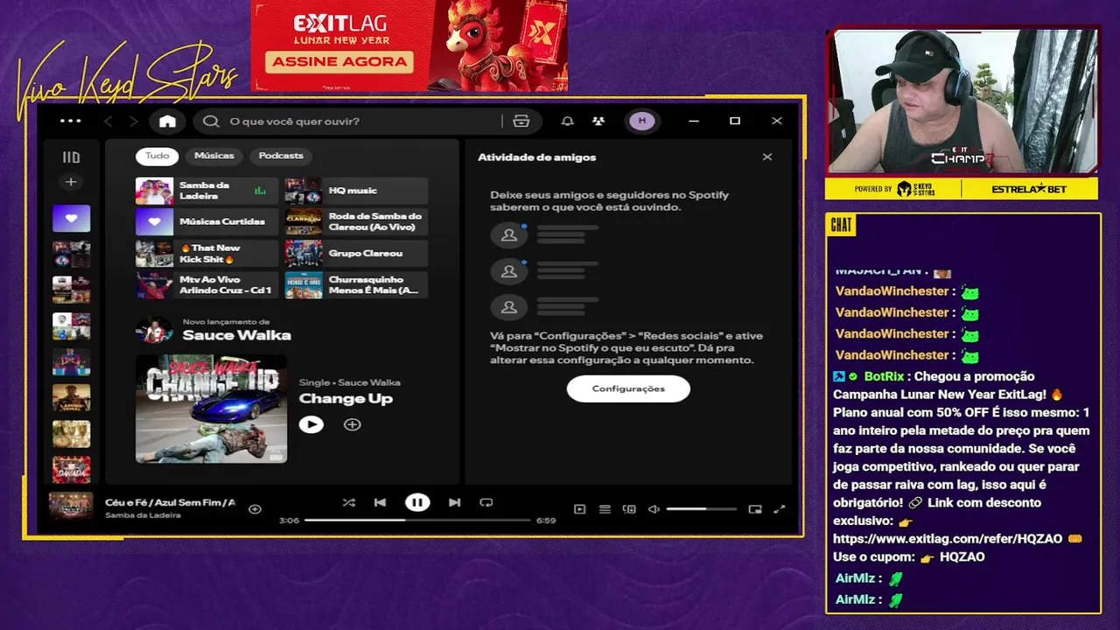This screenshot has width=1120, height=630.
Task: Adjust the volume slider
Action: tap(701, 509)
